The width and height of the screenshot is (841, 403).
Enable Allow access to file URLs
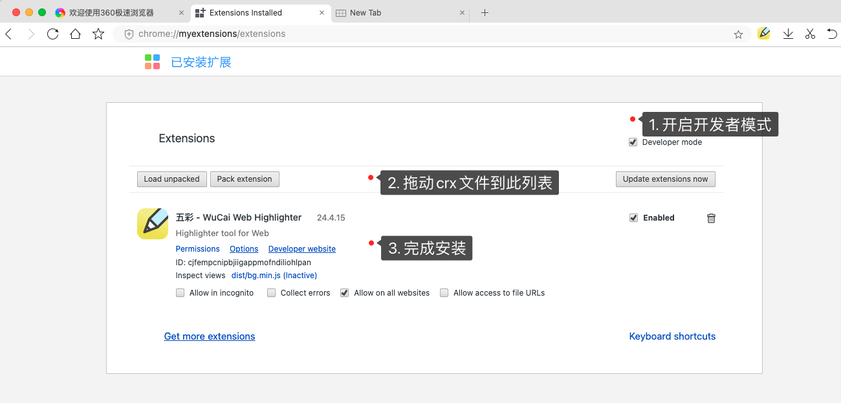pos(444,293)
